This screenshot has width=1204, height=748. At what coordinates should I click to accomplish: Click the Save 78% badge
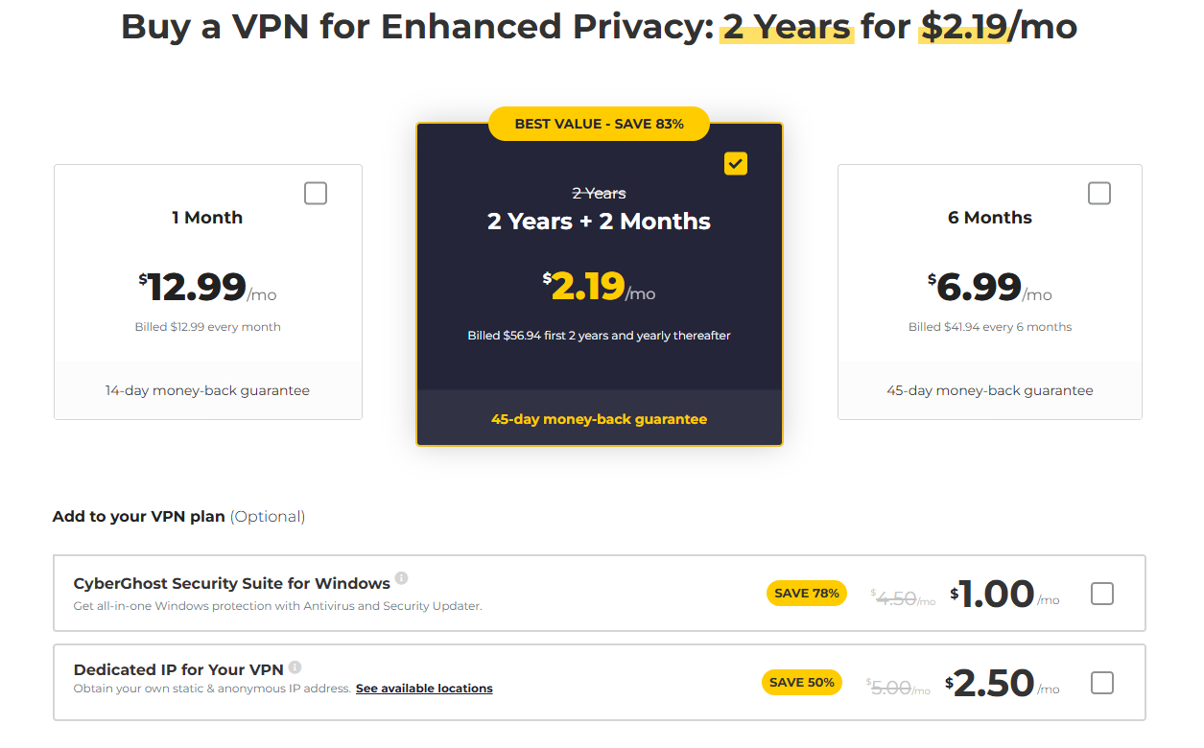point(806,594)
